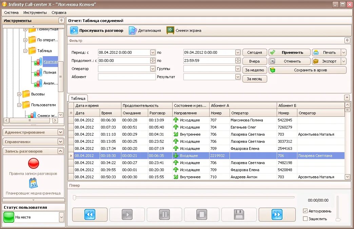Screen dimensions: 354x229
Task: Expand the Администрирование section
Action: (x=60, y=132)
